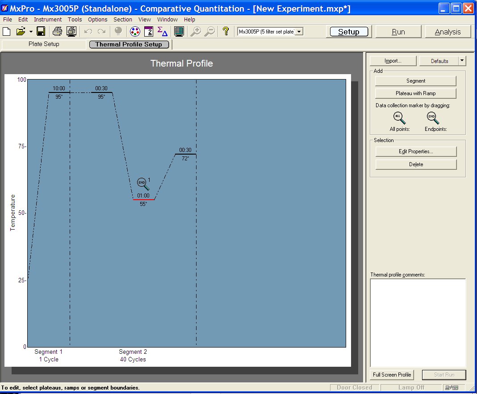Open the Instrument menu
The height and width of the screenshot is (394, 477).
[48, 19]
